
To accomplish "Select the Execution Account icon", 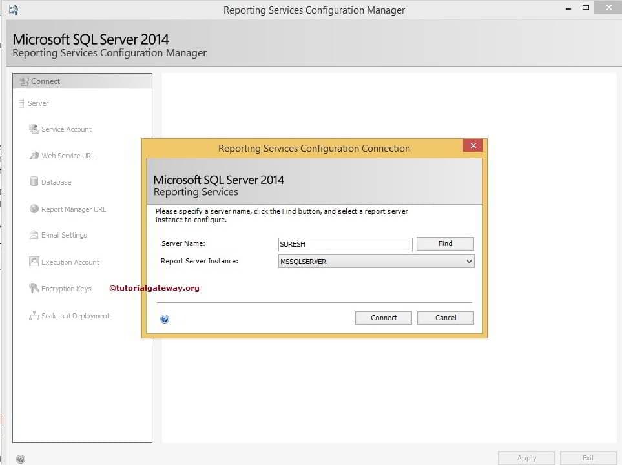I will [x=34, y=262].
